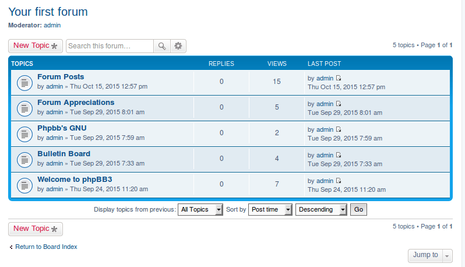Screen dimensions: 465x267
Task: Focus the Search this forum field
Action: 110,46
